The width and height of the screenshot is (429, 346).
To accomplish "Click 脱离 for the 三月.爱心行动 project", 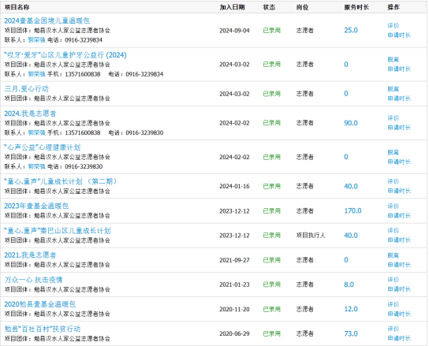I will (x=394, y=89).
